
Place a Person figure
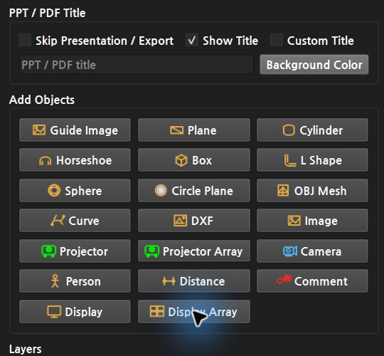click(75, 281)
